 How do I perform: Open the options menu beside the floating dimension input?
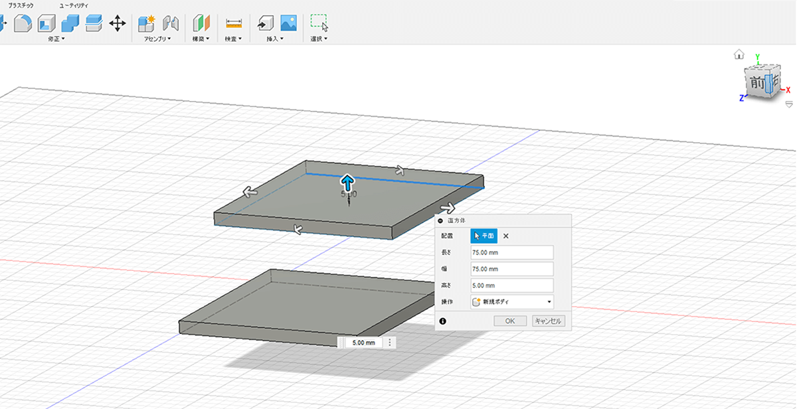point(390,343)
